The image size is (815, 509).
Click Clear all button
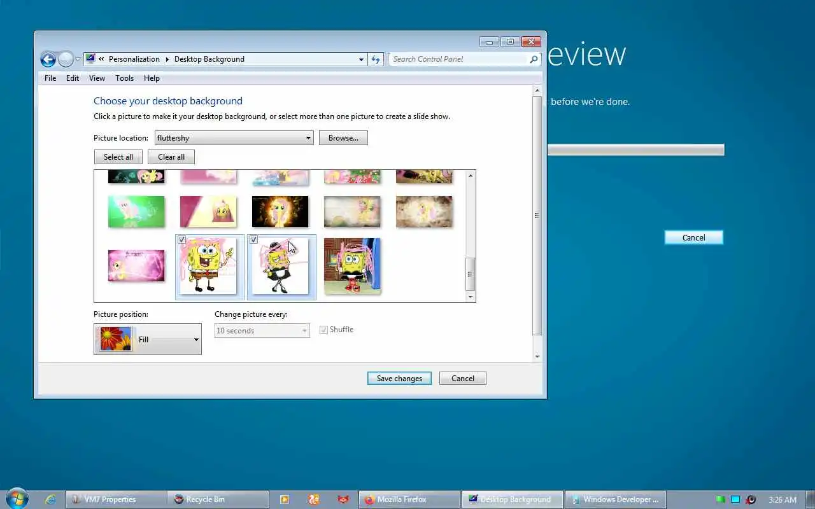[x=171, y=157]
